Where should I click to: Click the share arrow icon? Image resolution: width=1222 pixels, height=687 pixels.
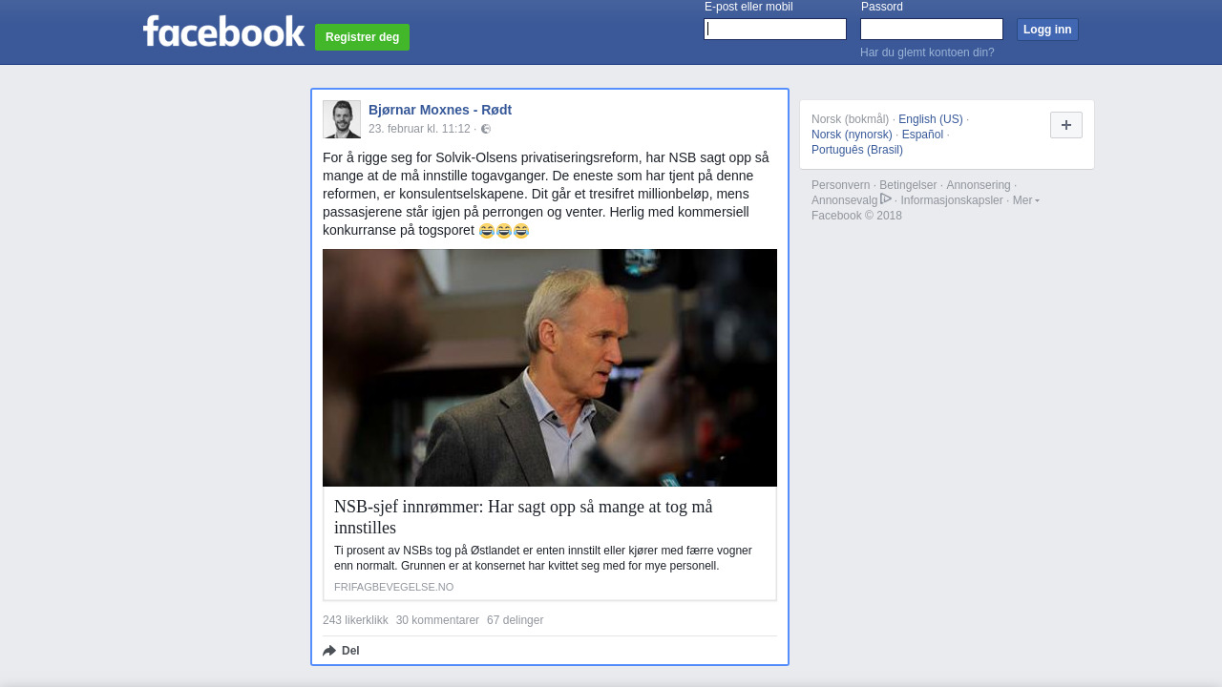pyautogui.click(x=329, y=651)
